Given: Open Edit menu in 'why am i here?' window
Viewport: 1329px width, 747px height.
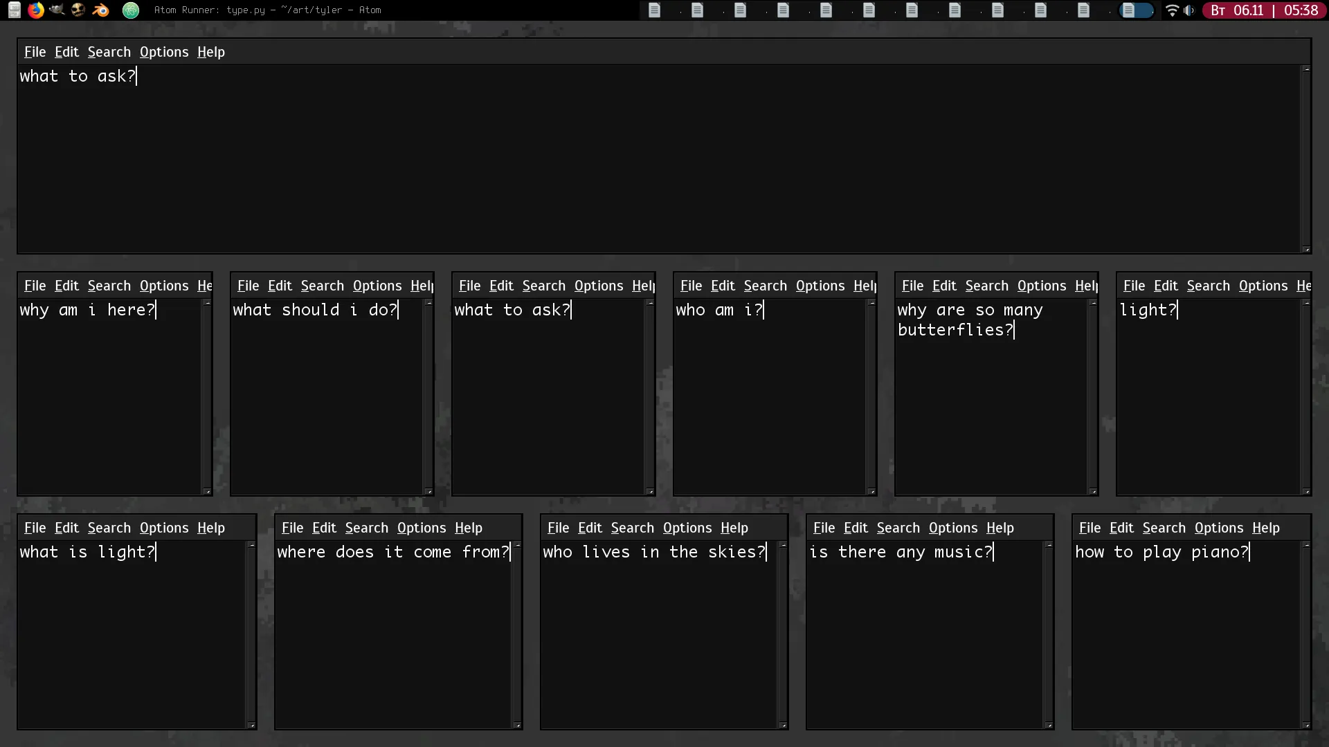Looking at the screenshot, I should (x=66, y=286).
